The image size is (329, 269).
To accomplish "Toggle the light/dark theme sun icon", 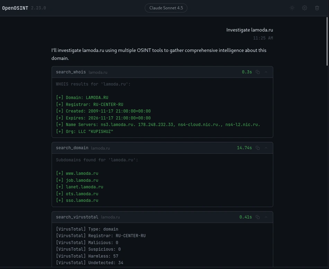I will (292, 8).
